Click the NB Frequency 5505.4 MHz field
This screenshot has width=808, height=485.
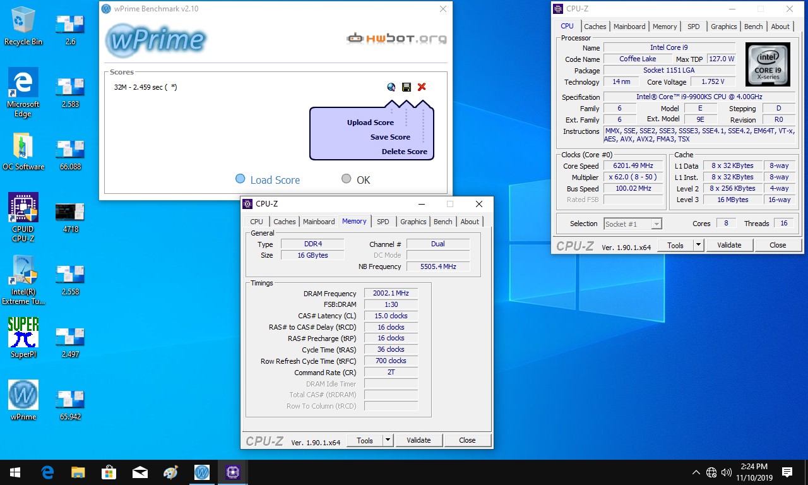(438, 266)
